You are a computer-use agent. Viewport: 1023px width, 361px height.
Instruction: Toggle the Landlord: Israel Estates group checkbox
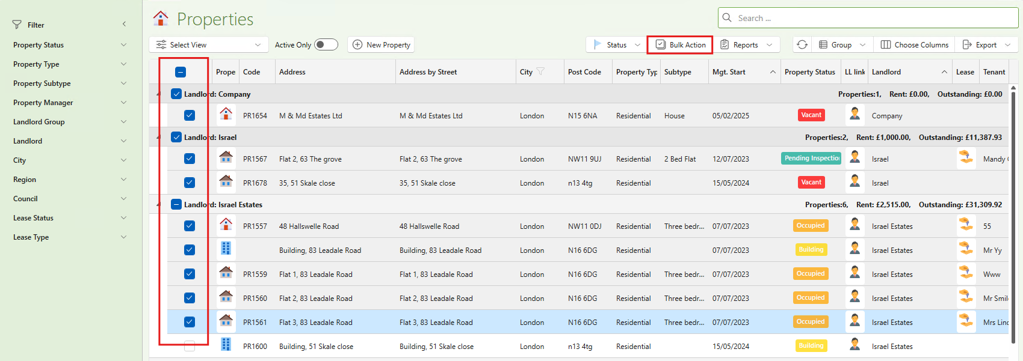(x=176, y=204)
